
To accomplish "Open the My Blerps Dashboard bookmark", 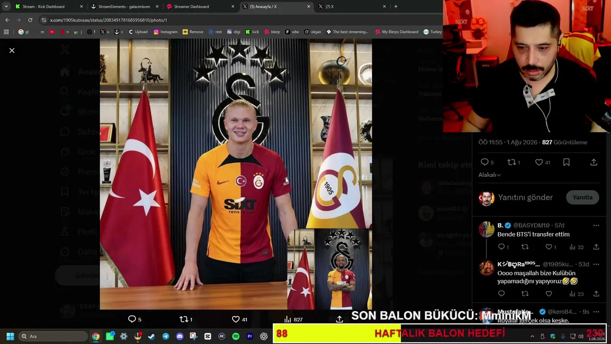I will click(397, 32).
